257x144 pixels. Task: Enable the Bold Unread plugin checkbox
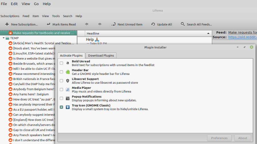[61, 63]
